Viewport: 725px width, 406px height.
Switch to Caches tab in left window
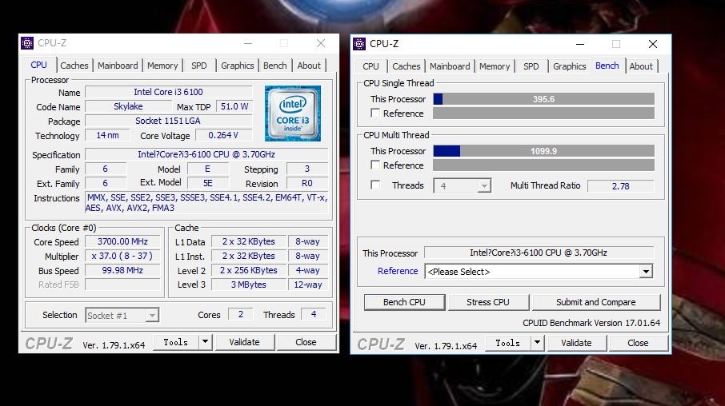pos(74,66)
